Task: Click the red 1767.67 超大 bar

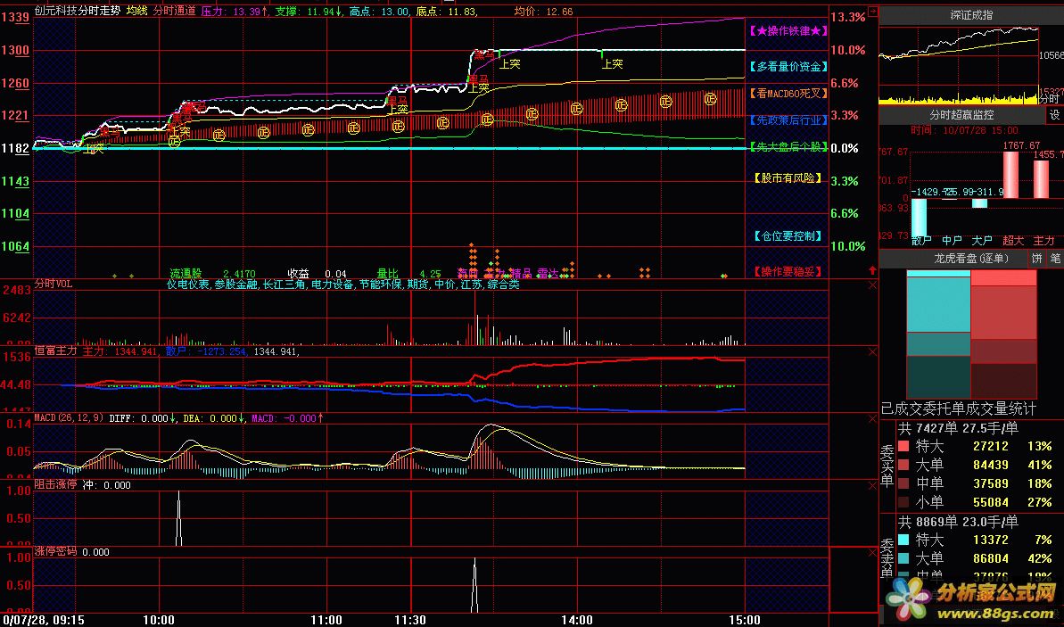Action: 1010,175
